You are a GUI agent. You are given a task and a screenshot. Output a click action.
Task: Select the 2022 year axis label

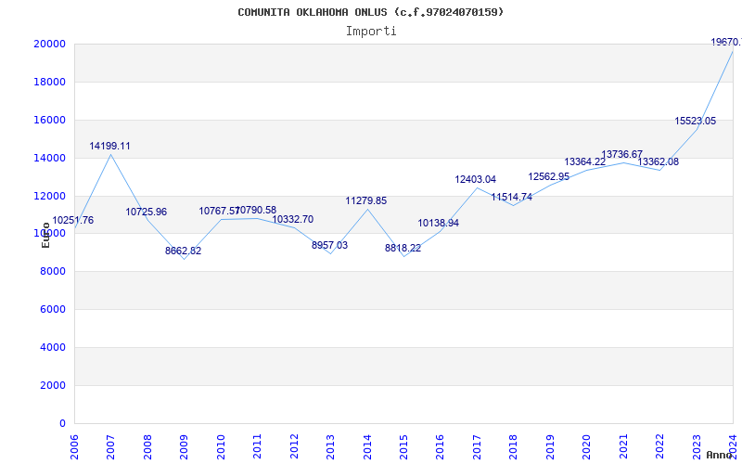[x=659, y=447]
